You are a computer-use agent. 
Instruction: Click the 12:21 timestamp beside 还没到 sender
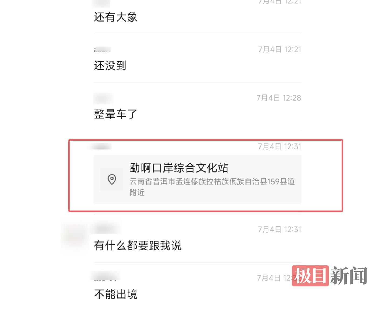point(279,50)
